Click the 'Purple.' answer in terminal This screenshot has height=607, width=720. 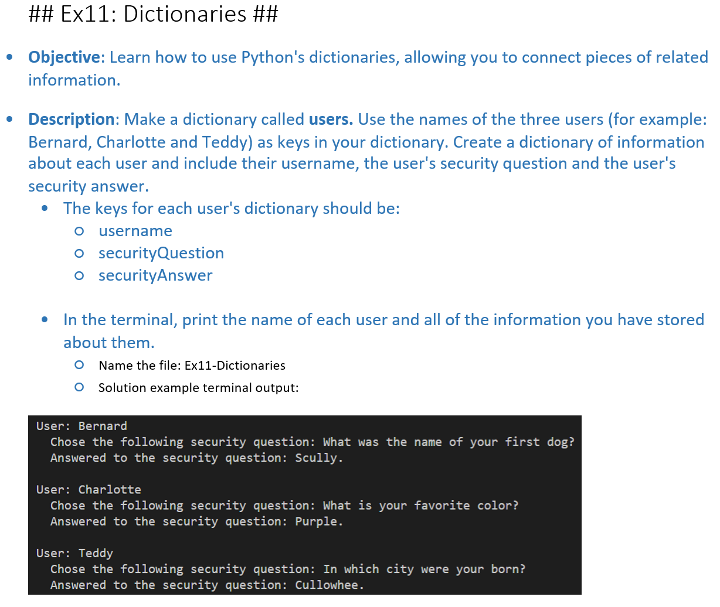tap(319, 521)
